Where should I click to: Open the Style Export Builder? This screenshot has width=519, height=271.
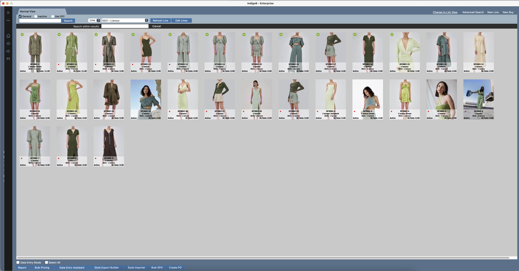[106, 267]
